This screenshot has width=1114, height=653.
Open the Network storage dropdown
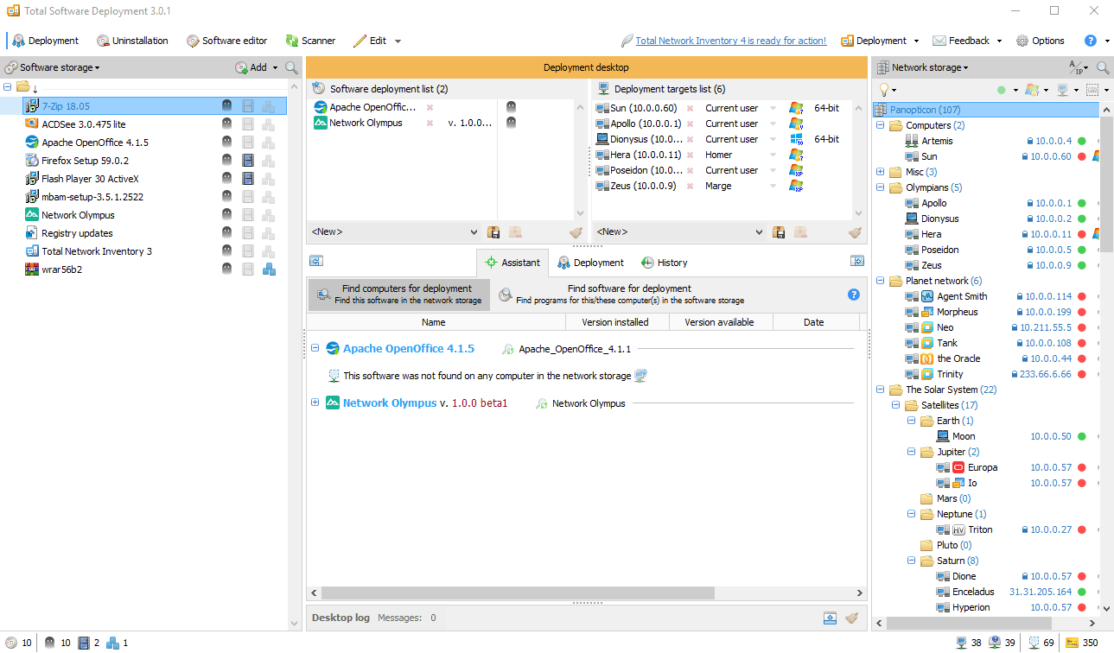coord(922,67)
